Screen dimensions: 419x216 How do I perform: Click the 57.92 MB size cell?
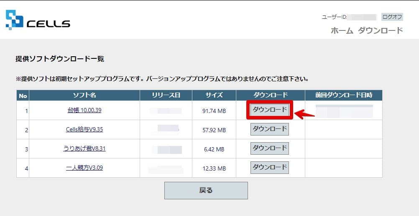214,130
